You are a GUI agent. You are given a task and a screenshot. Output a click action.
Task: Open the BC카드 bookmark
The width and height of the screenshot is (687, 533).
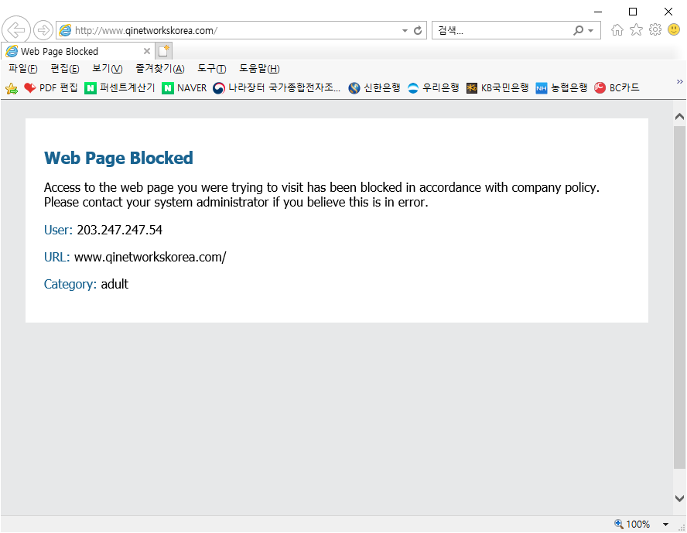(617, 88)
